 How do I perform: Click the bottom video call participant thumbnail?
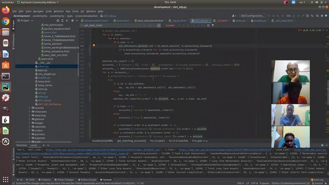point(290,137)
